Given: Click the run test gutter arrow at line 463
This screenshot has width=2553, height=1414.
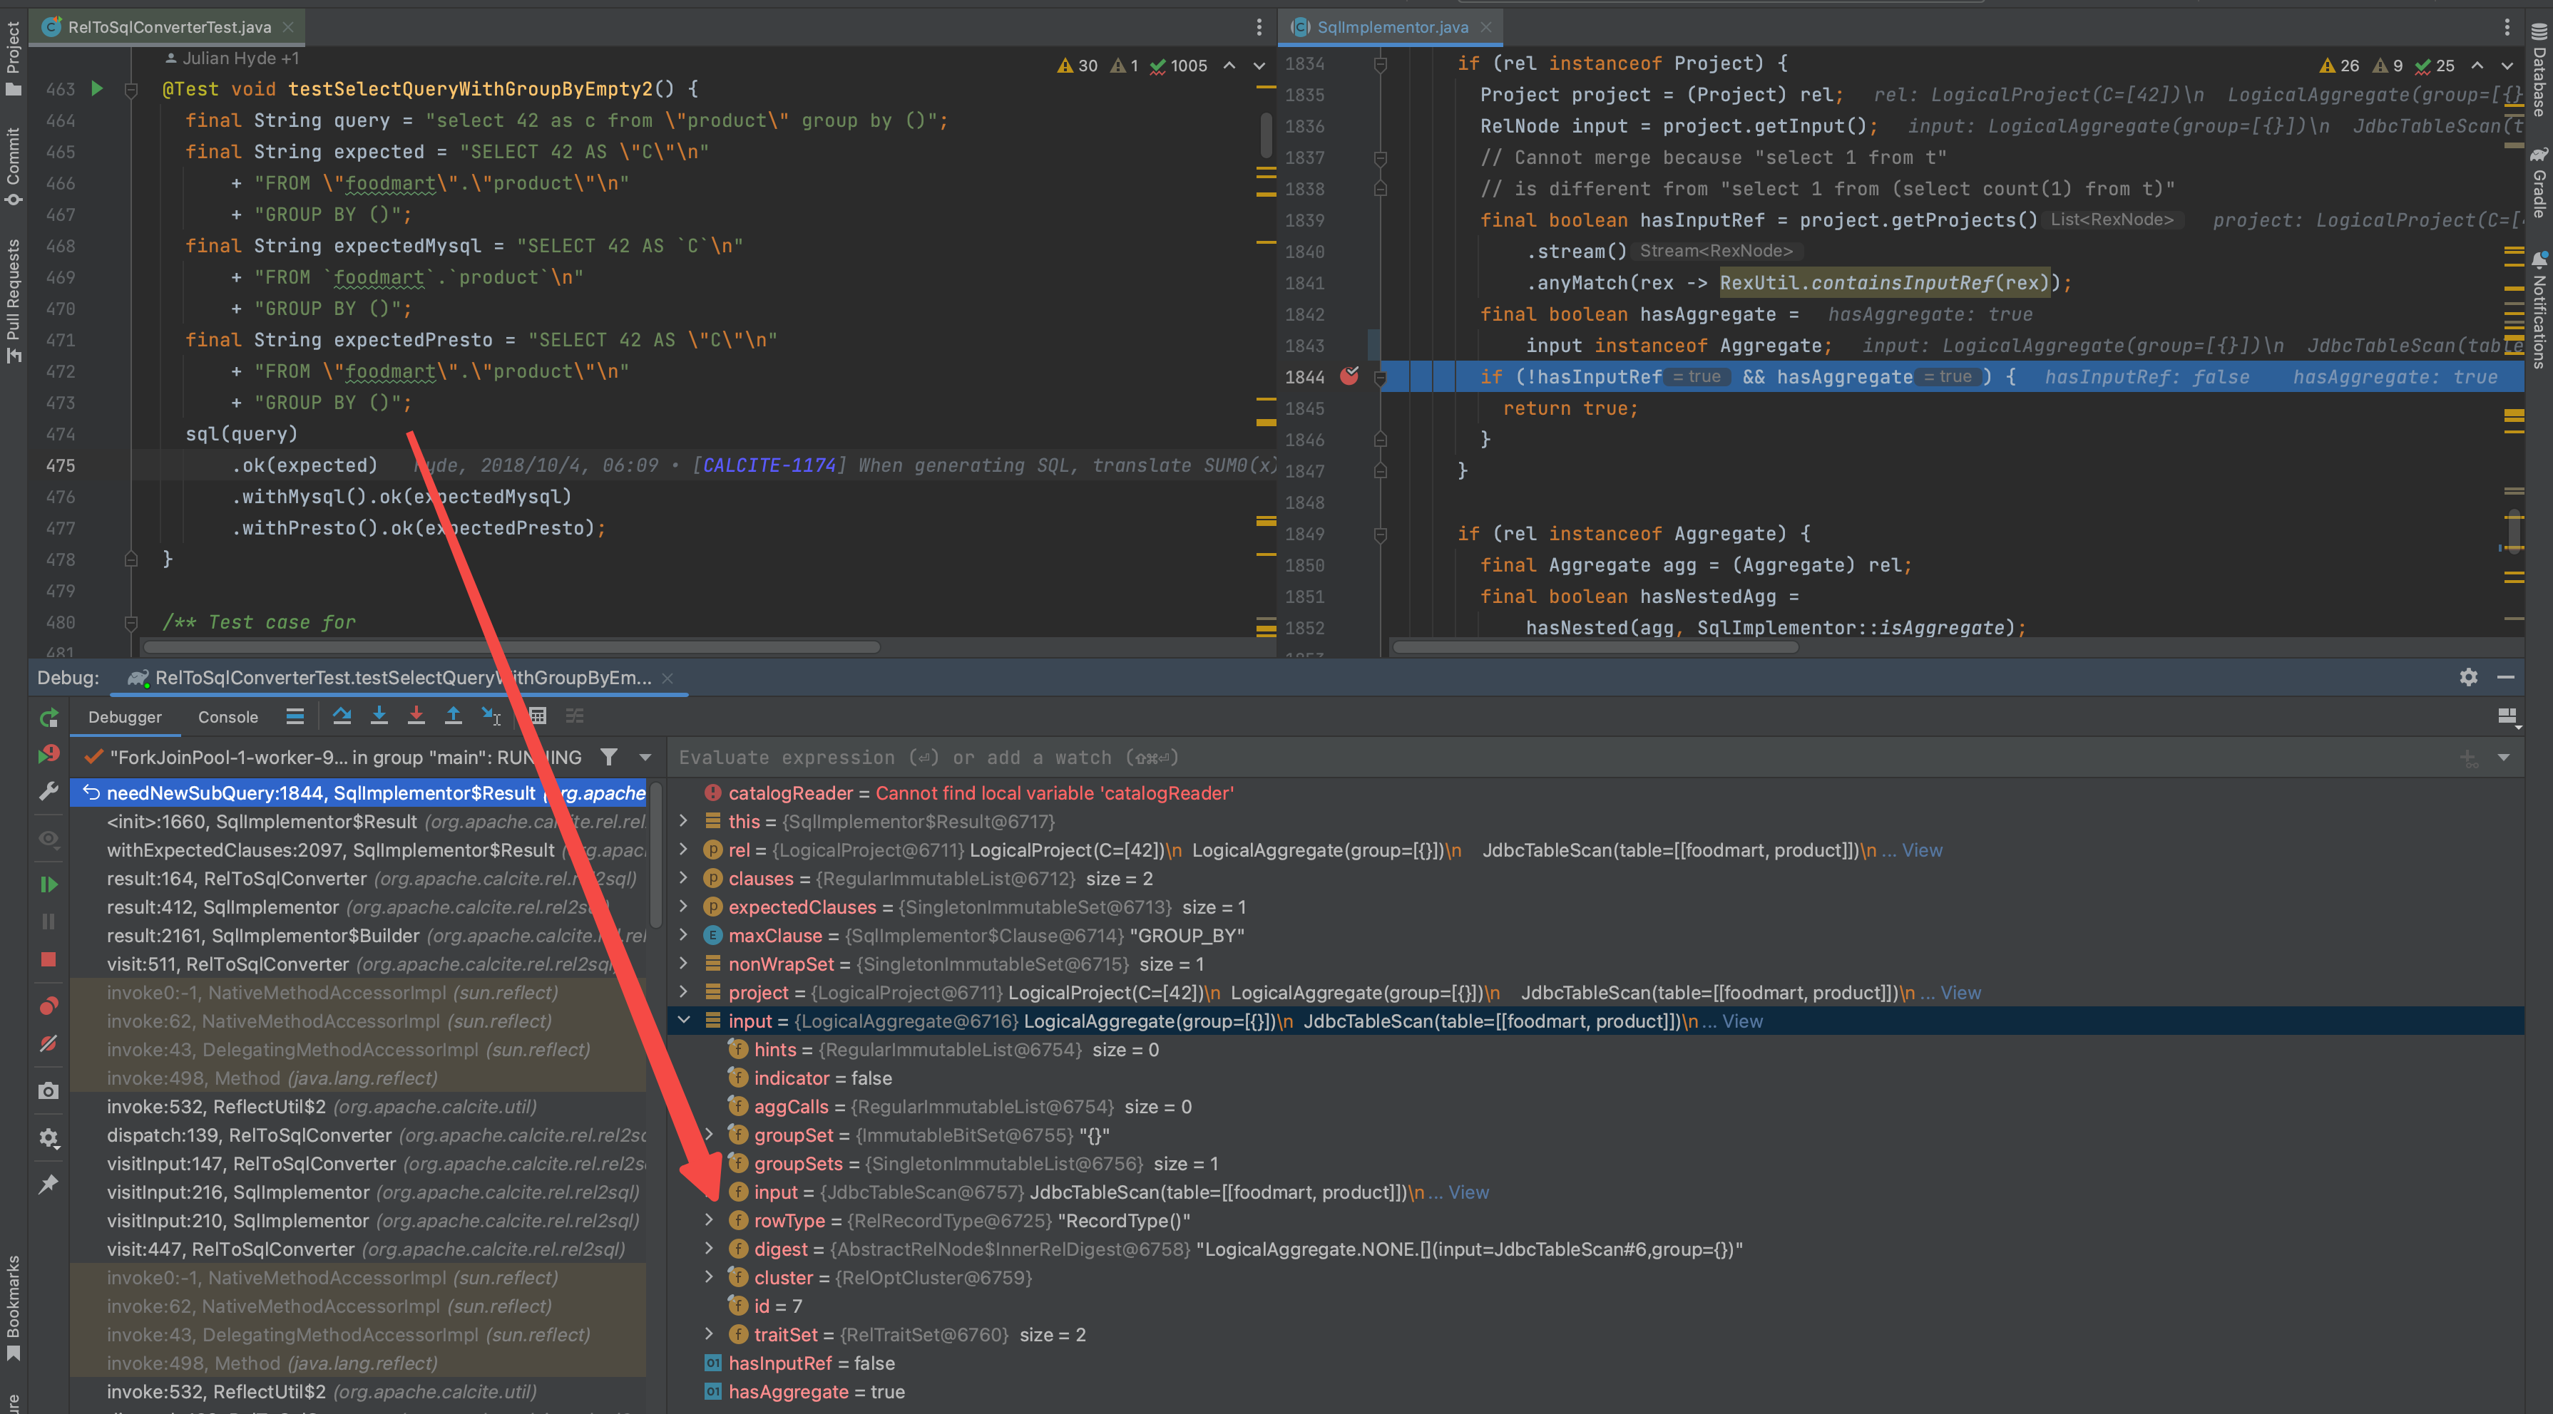Looking at the screenshot, I should coord(97,88).
